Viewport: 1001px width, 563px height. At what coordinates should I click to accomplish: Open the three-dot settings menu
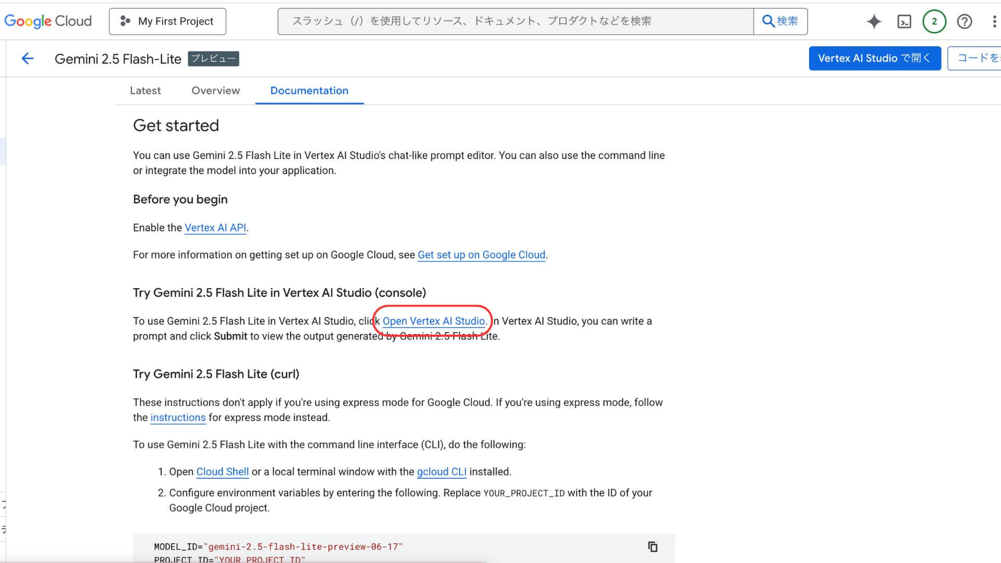click(x=994, y=21)
